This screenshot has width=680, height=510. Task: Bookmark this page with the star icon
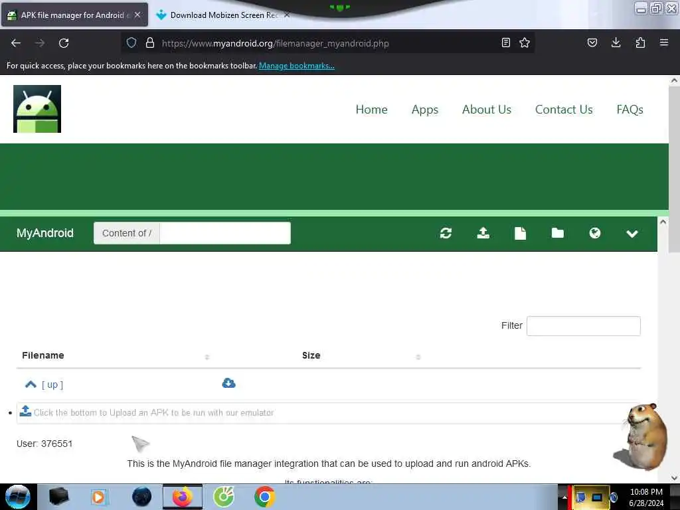tap(525, 42)
